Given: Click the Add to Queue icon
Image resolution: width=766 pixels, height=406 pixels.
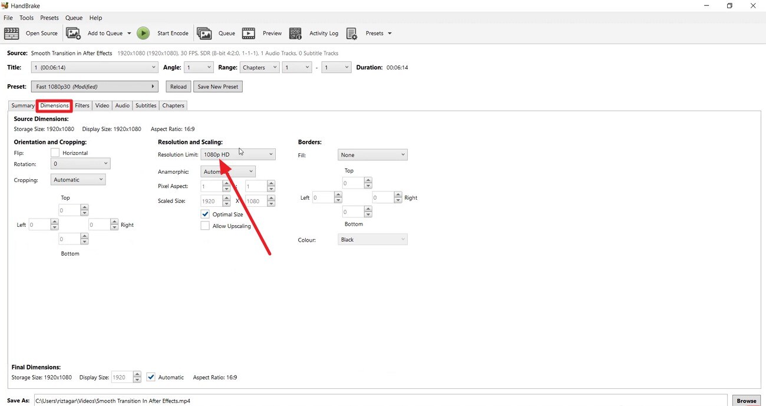Looking at the screenshot, I should point(73,33).
